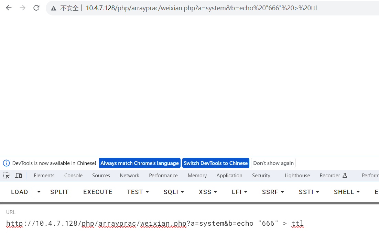Viewport: 379px width, 238px height.
Task: Open the SSRF dropdown menu
Action: (x=273, y=192)
